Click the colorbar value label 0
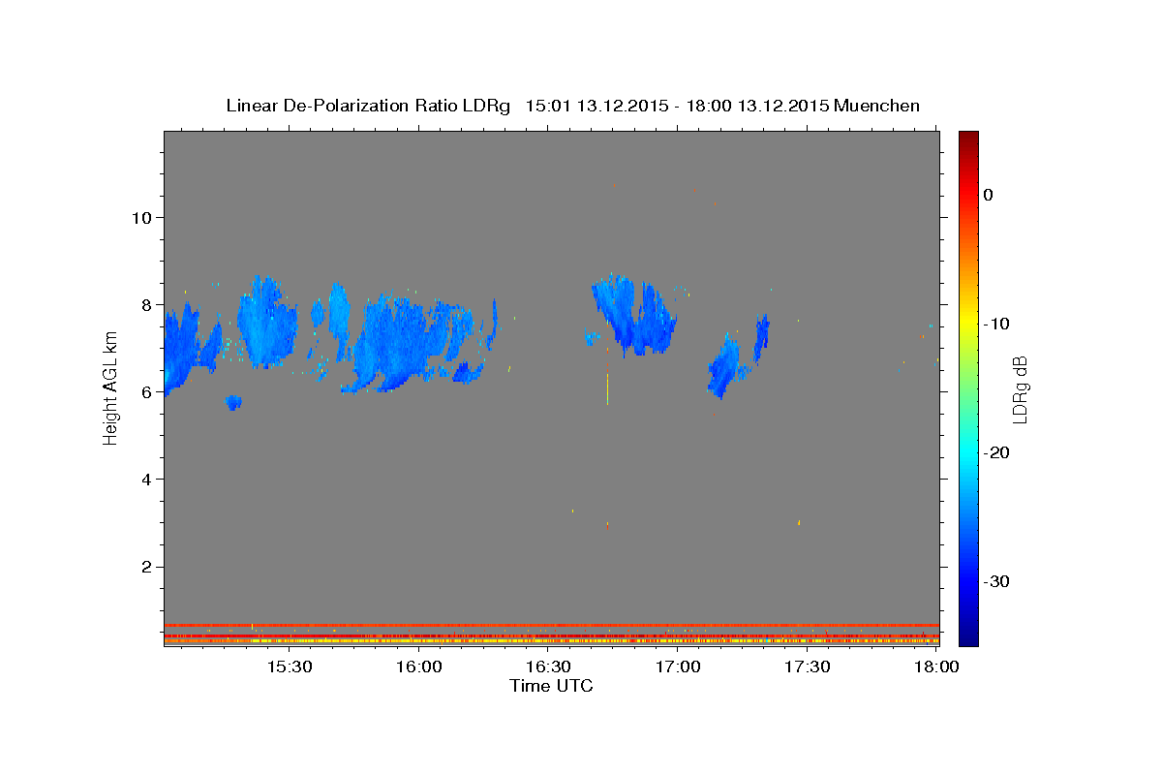1162x775 pixels. (988, 195)
